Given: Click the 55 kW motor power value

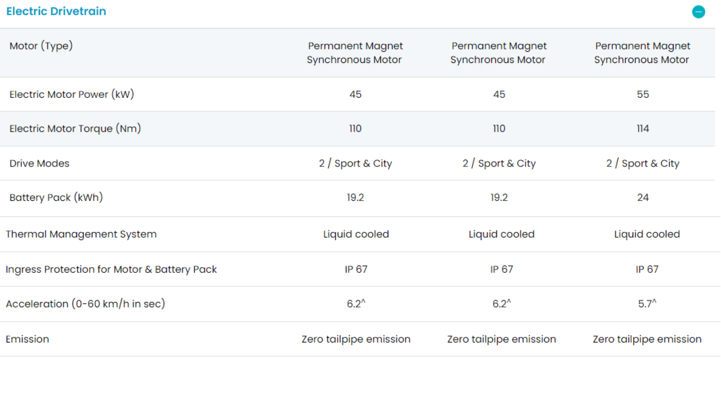Looking at the screenshot, I should [x=643, y=94].
